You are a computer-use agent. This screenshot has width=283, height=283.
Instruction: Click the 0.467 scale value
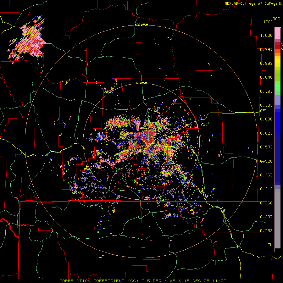pos(266,175)
